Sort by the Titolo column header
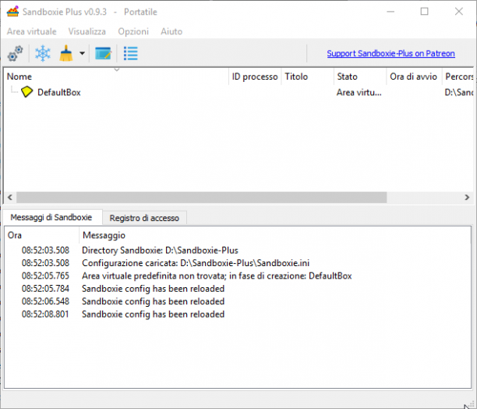This screenshot has height=409, width=477. tap(308, 76)
